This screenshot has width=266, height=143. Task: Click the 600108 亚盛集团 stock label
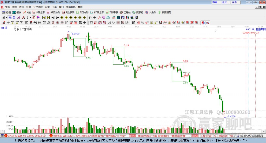(x=256, y=30)
